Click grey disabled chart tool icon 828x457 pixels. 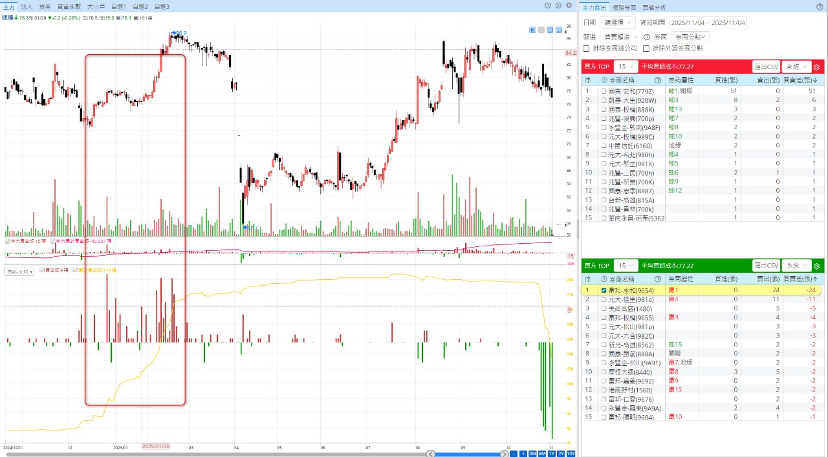(x=541, y=29)
